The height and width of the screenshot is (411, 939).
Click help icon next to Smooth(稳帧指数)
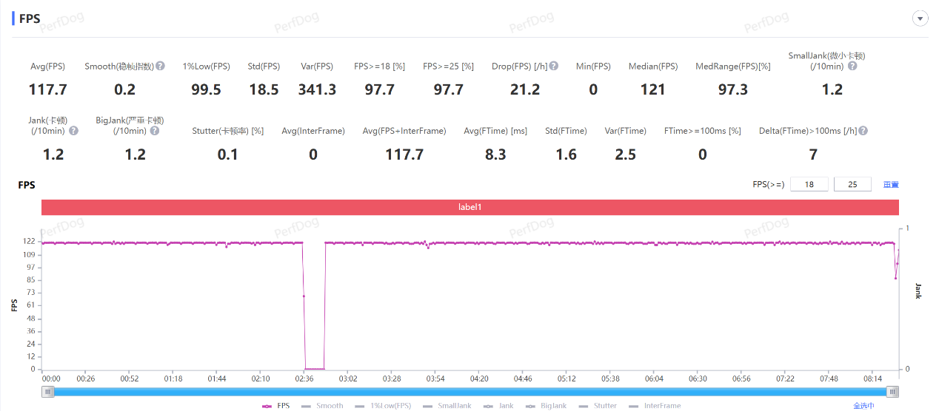pos(160,67)
